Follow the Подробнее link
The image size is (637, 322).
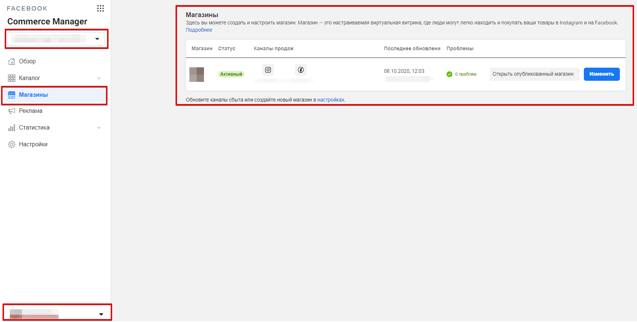(x=199, y=30)
